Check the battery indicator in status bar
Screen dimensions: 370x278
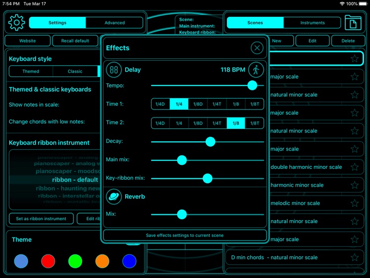click(x=363, y=4)
